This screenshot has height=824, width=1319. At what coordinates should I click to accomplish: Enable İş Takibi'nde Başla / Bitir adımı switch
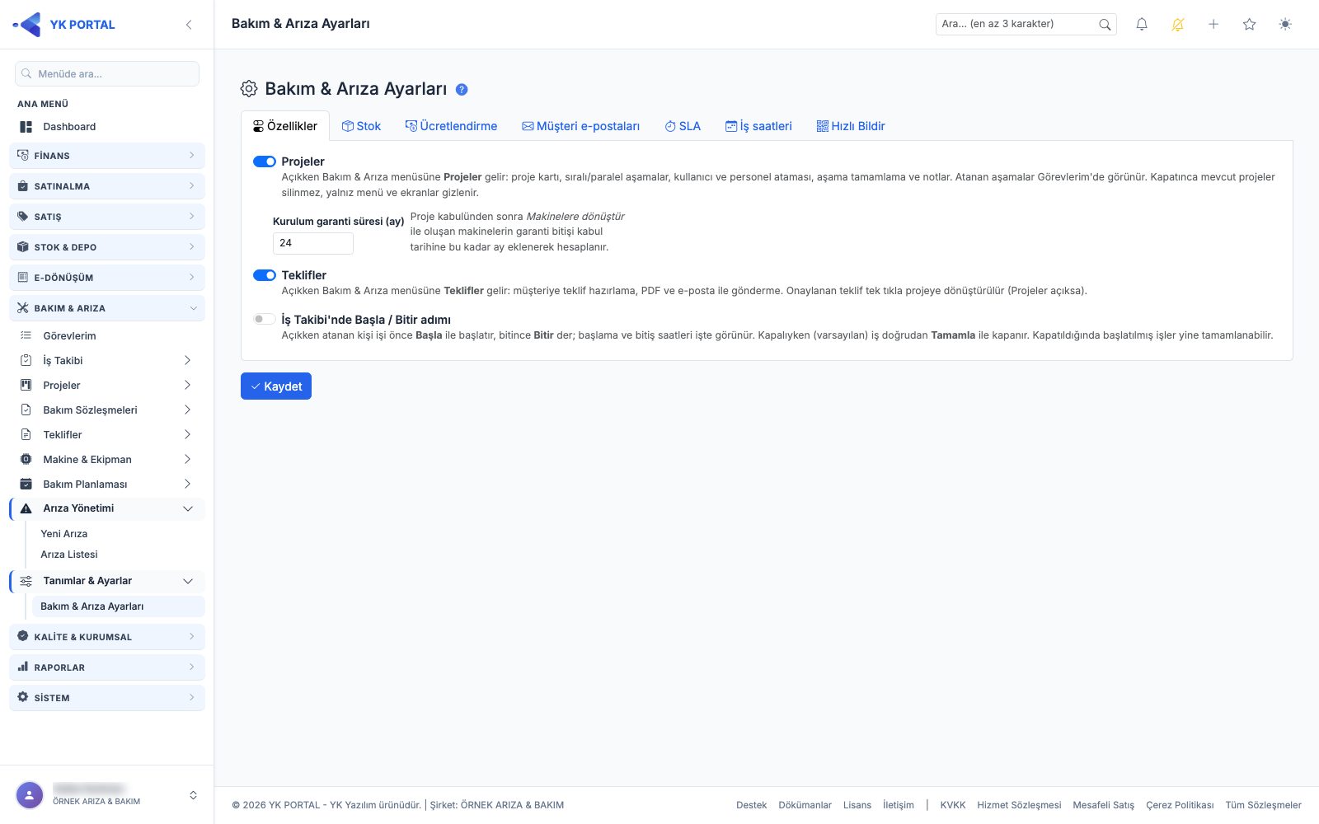(265, 319)
